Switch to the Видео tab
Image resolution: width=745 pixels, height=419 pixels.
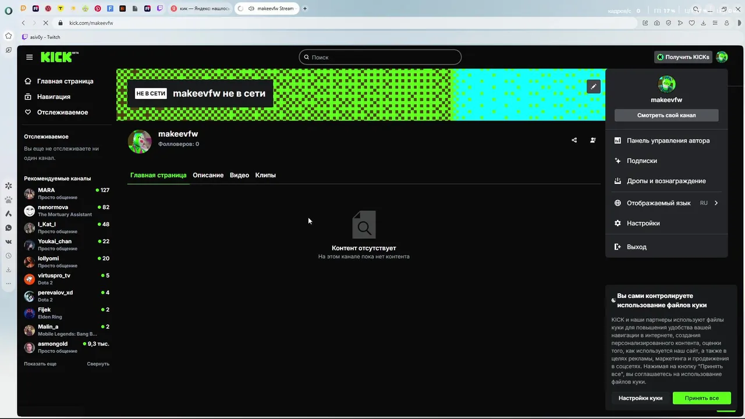click(239, 175)
